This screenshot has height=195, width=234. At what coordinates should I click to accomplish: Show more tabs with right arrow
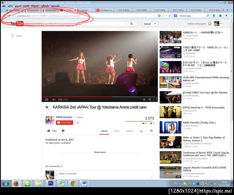coord(223,10)
